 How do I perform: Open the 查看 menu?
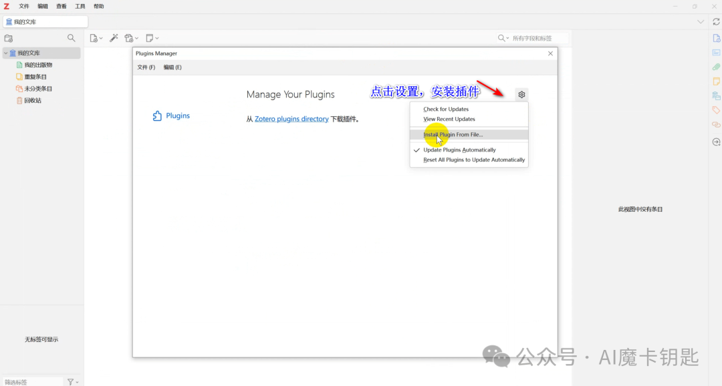[x=62, y=7]
